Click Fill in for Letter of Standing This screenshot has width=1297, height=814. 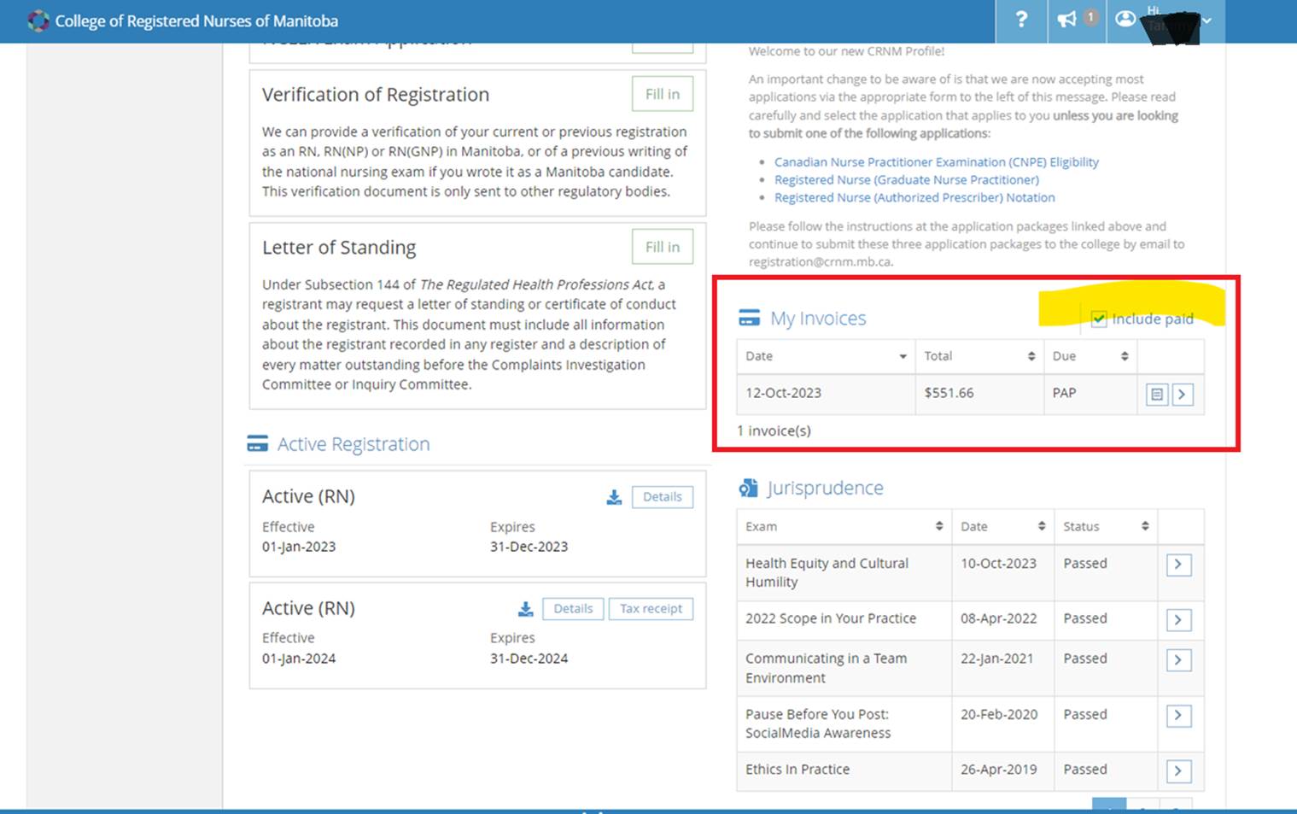tap(662, 247)
